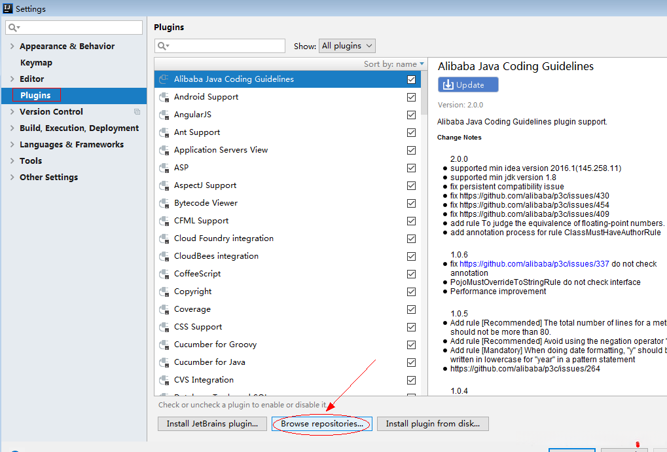The height and width of the screenshot is (452, 667).
Task: Click the Ant Support plugin icon
Action: pyautogui.click(x=164, y=132)
